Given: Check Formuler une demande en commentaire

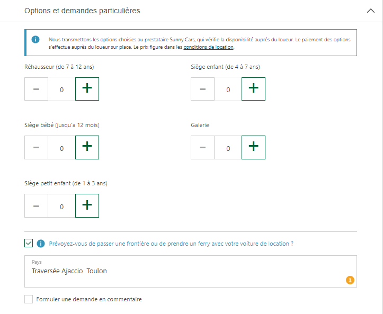Looking at the screenshot, I should point(29,299).
